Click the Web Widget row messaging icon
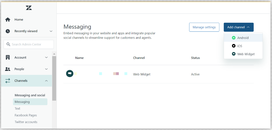 [70, 74]
